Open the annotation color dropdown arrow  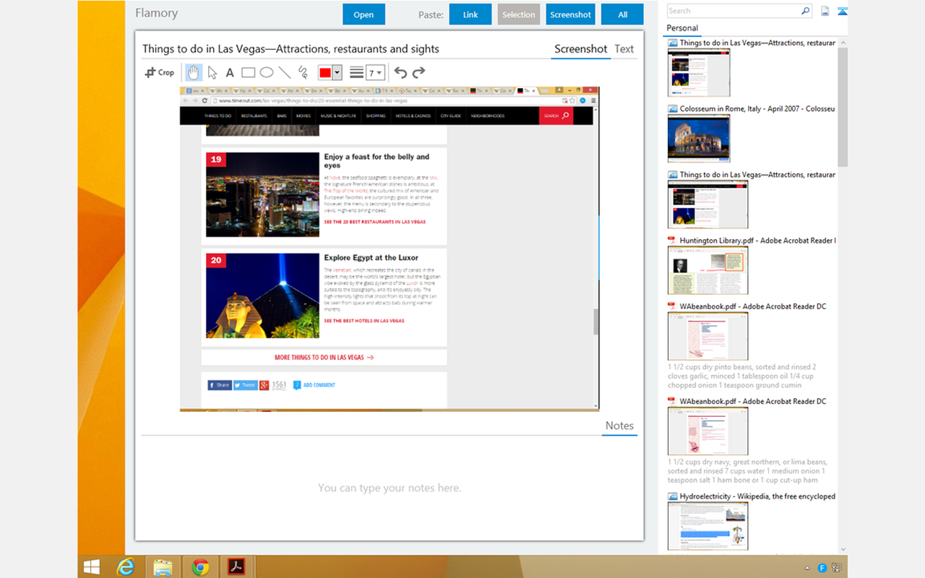337,73
